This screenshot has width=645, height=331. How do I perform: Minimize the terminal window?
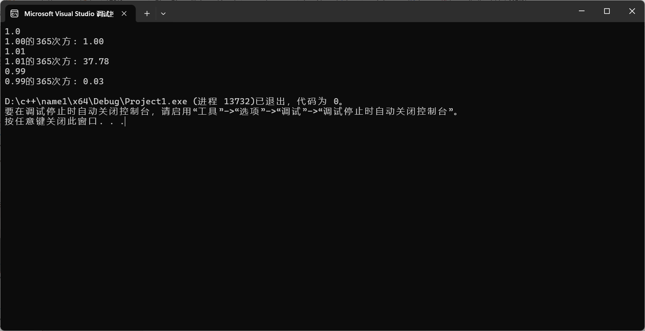[x=582, y=11]
